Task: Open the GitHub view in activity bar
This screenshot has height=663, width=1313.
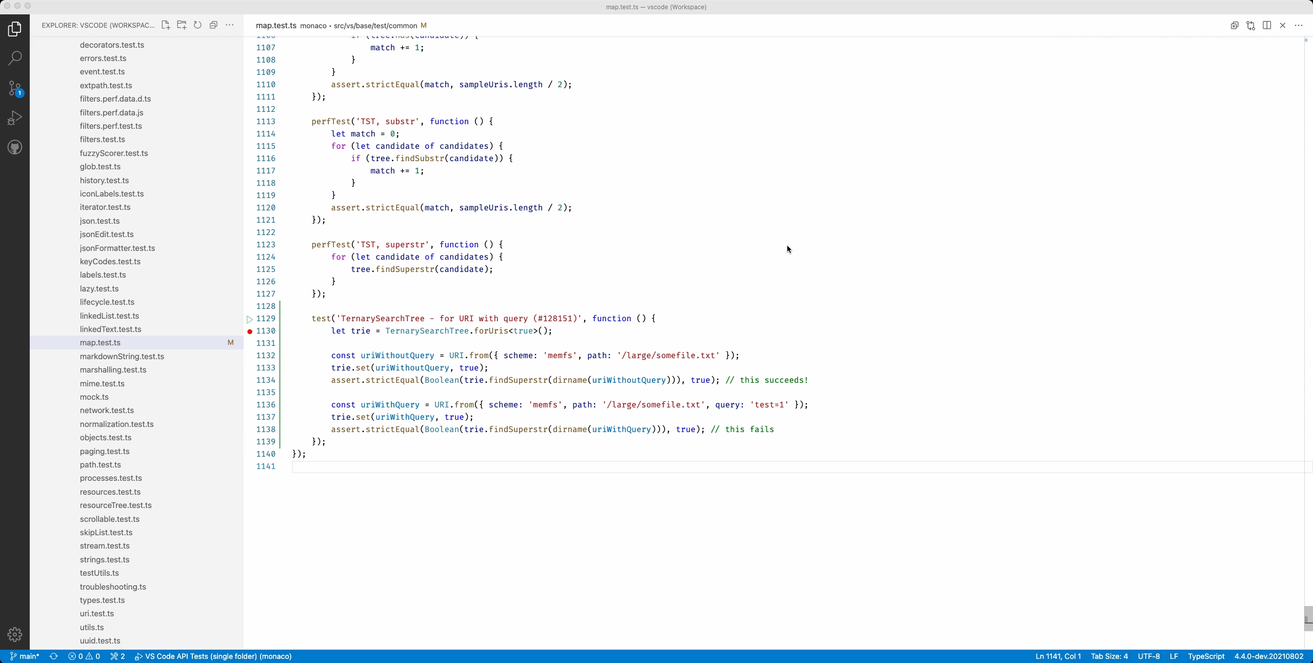Action: [x=15, y=148]
